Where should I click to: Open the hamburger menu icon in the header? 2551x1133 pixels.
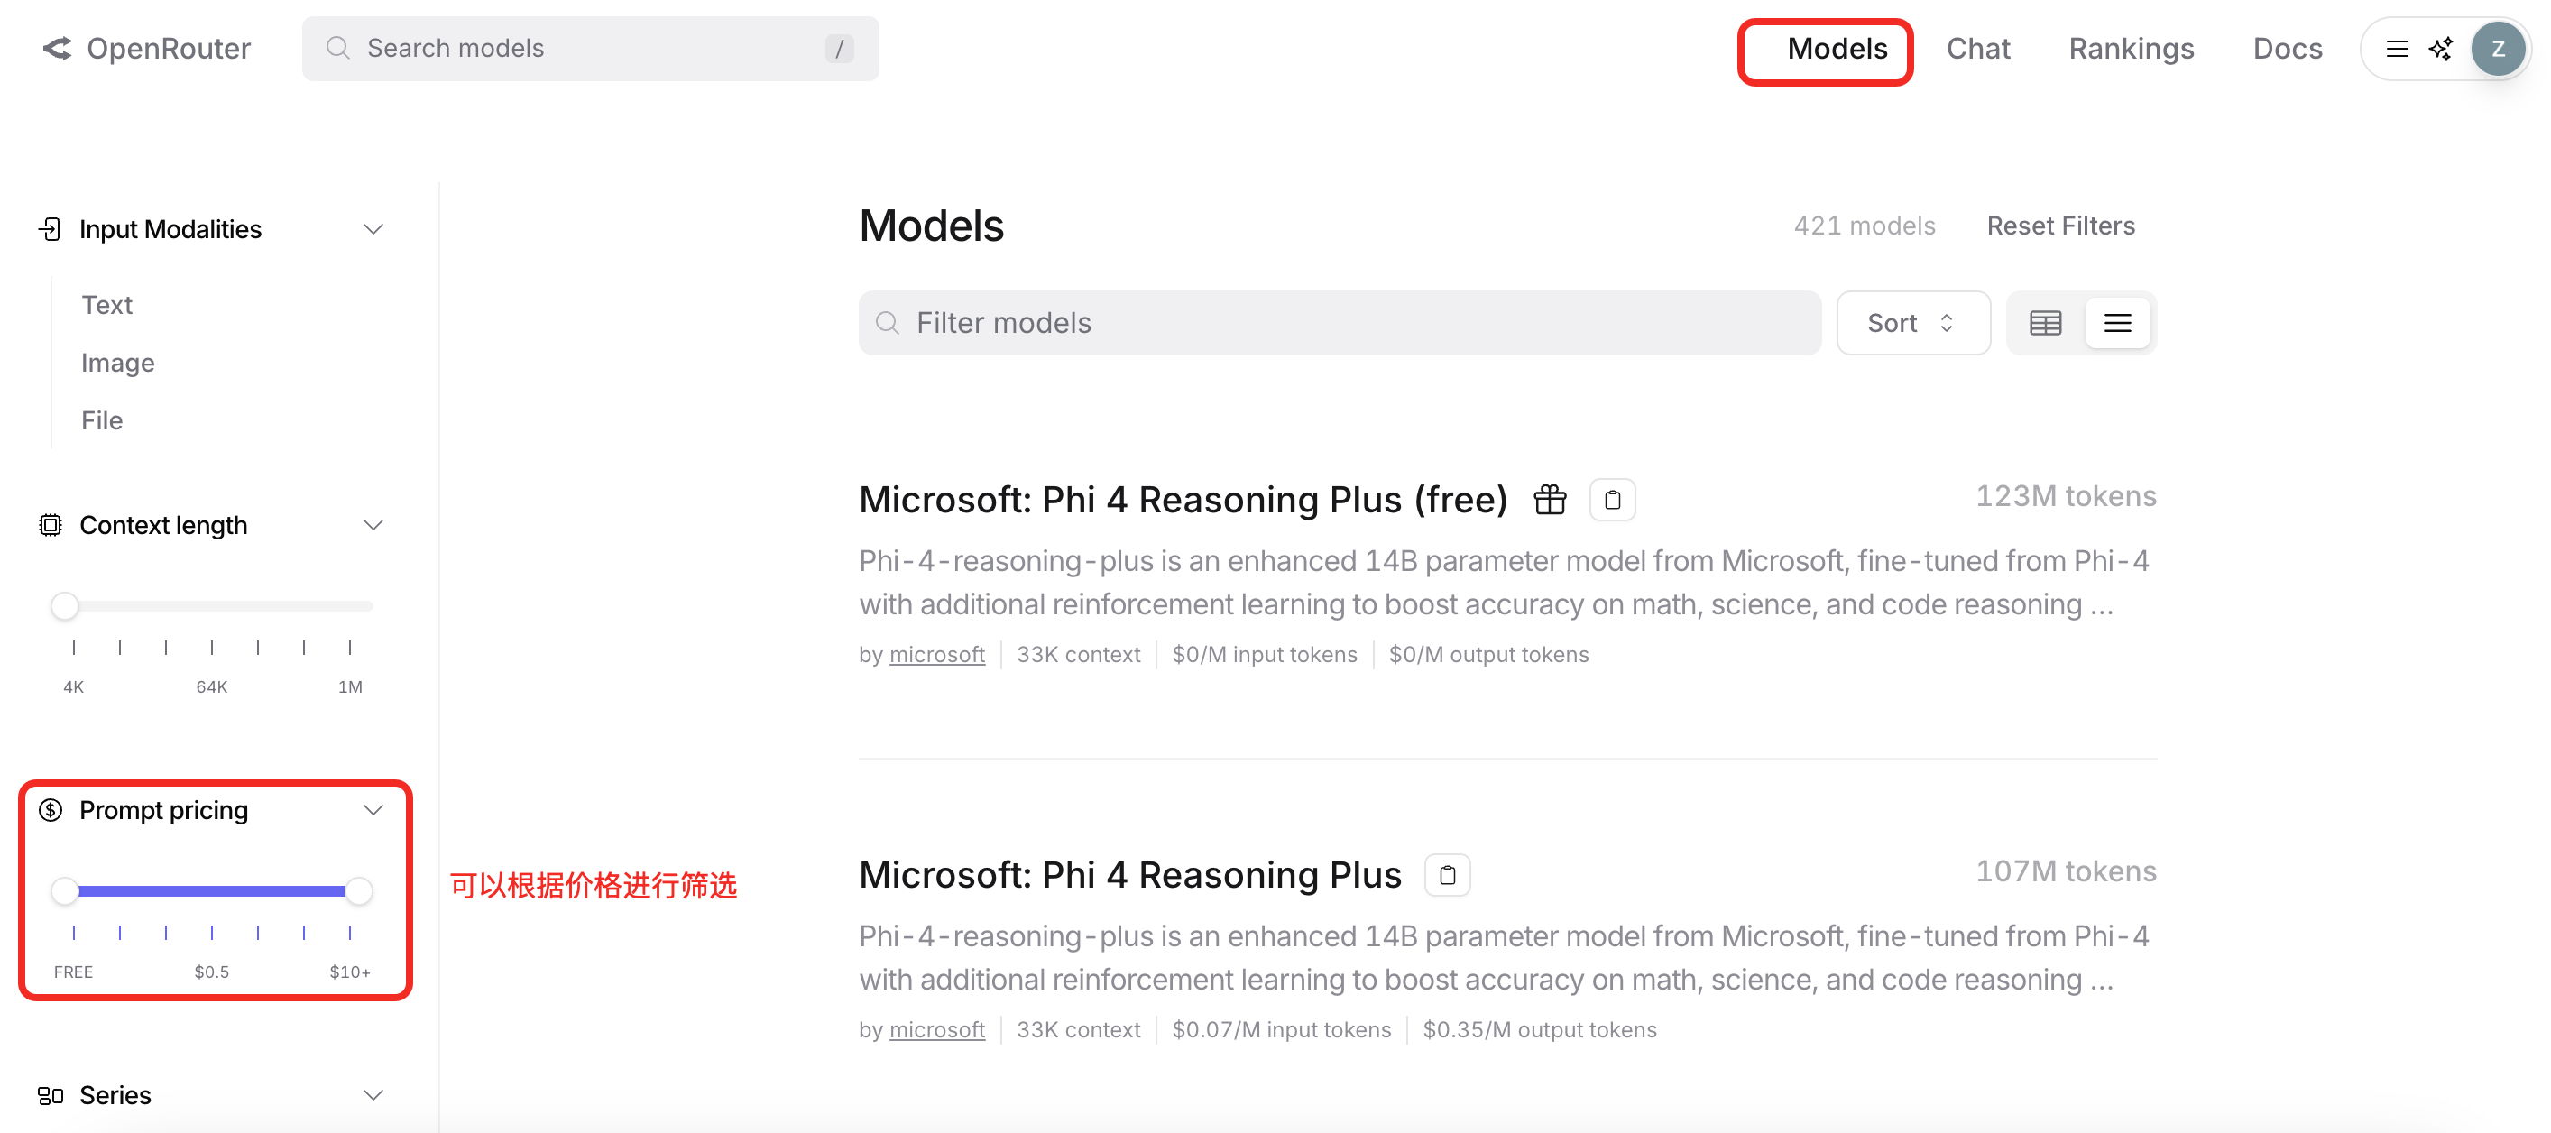tap(2397, 49)
